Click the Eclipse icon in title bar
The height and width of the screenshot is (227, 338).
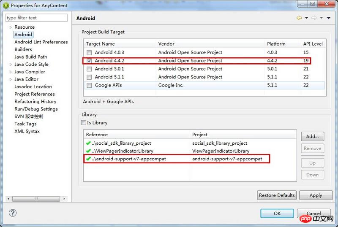pos(6,5)
